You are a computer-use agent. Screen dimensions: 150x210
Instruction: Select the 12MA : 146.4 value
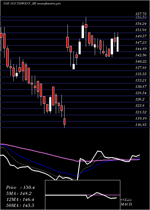[20, 199]
